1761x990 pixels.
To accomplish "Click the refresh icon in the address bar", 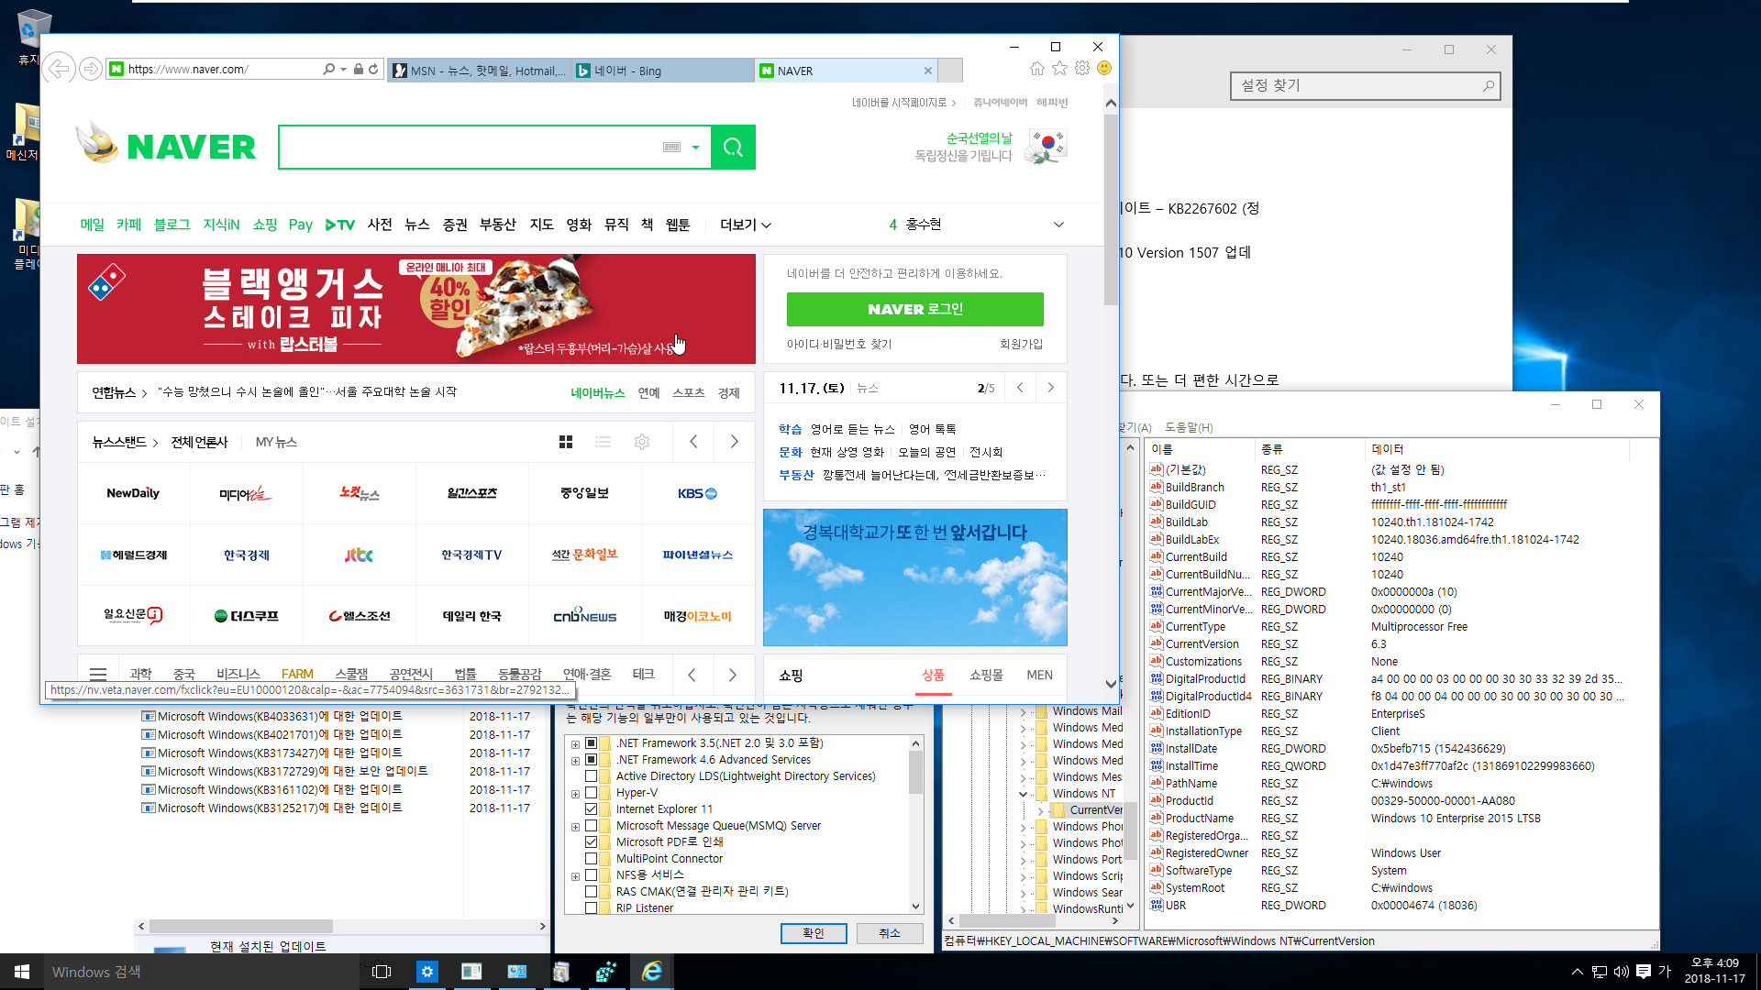I will pyautogui.click(x=373, y=69).
